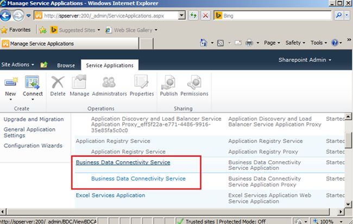Click the horizontal scrollbar left arrow
This screenshot has height=224, width=353.
3,212
